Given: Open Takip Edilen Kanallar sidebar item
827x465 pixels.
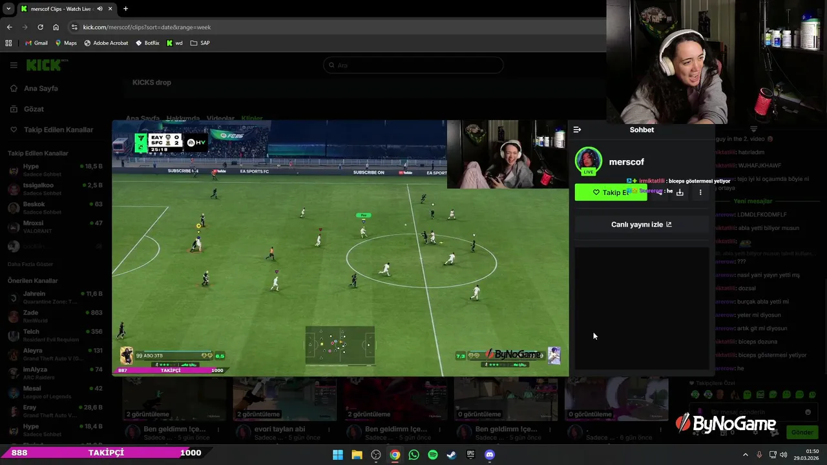Looking at the screenshot, I should (x=58, y=130).
